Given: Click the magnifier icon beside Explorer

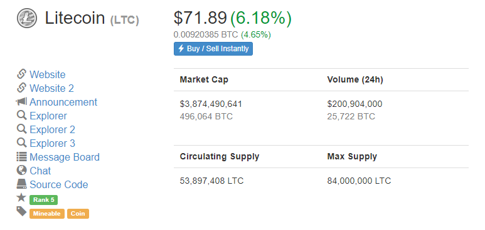Looking at the screenshot, I should click(x=22, y=115).
